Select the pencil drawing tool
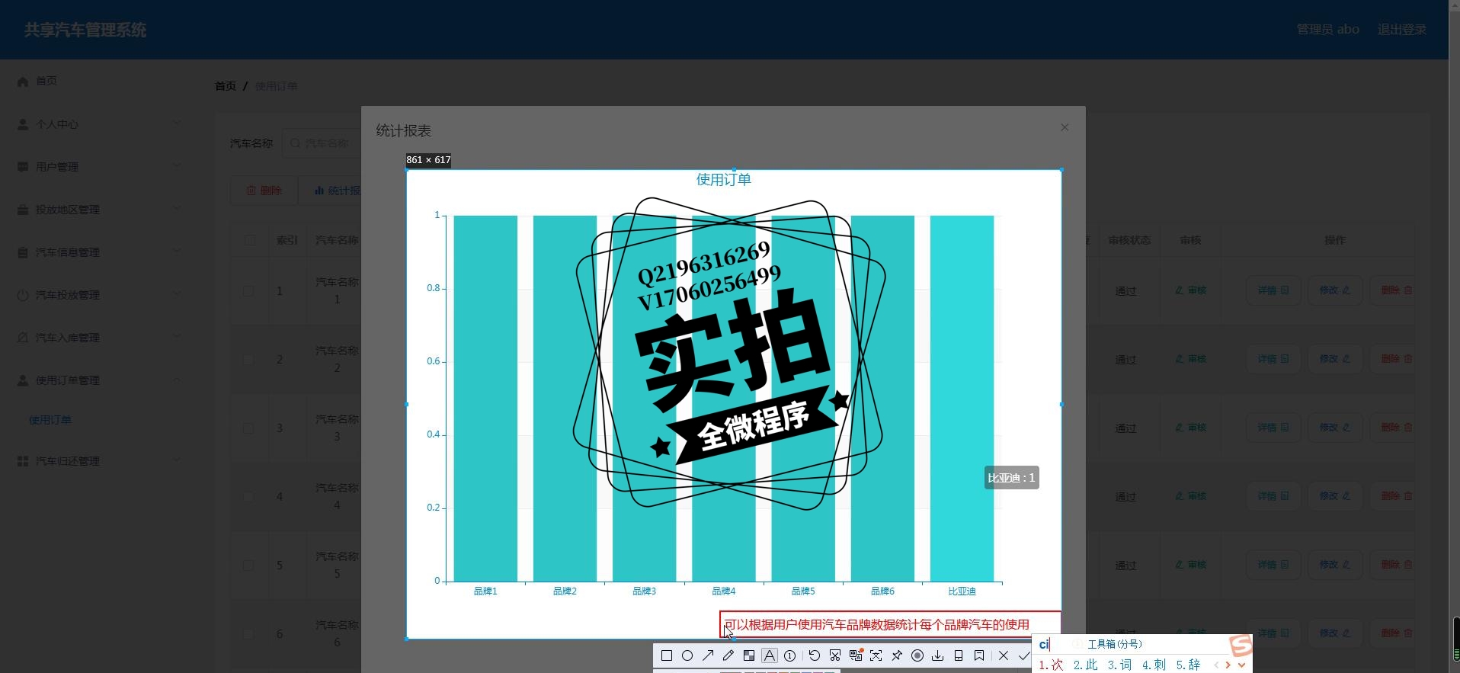The image size is (1460, 673). click(x=728, y=655)
